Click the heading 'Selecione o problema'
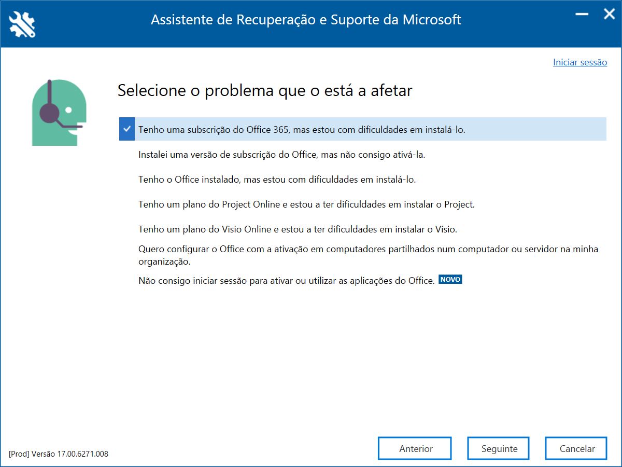622x467 pixels. coord(265,90)
